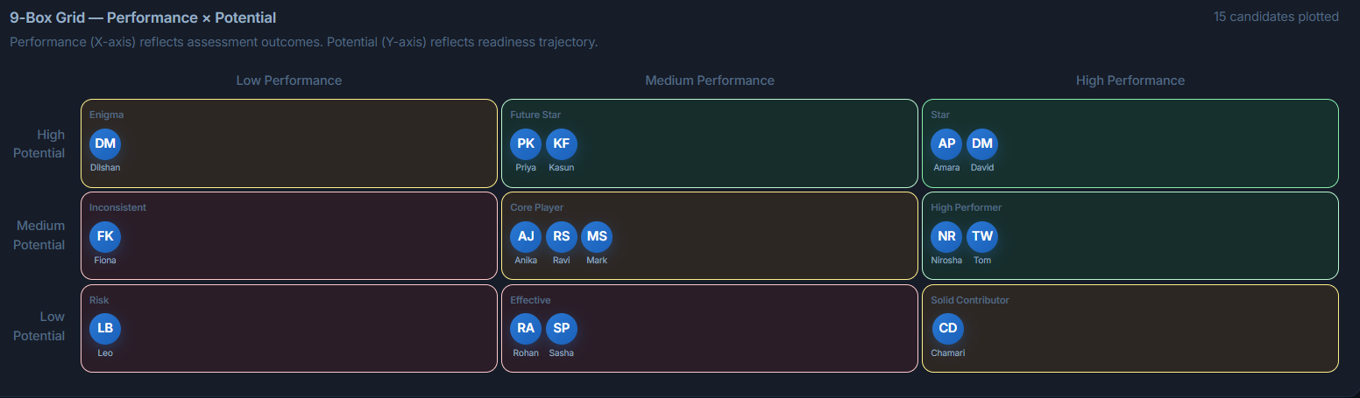
Task: Click the Medium Potential row label
Action: coord(40,235)
